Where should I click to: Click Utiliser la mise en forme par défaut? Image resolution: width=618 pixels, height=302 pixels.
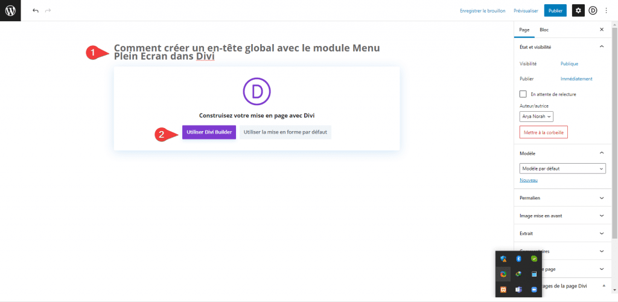pyautogui.click(x=285, y=132)
